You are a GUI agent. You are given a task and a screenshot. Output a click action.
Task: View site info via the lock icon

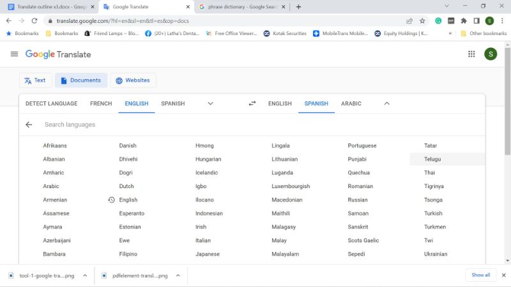coord(50,21)
